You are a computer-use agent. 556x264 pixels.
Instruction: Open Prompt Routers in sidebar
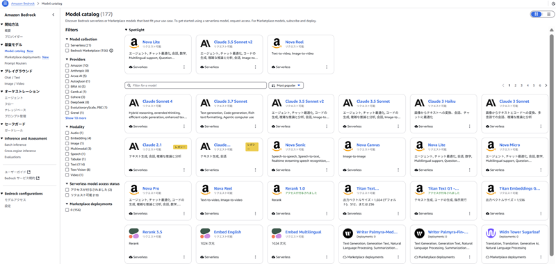(15, 63)
